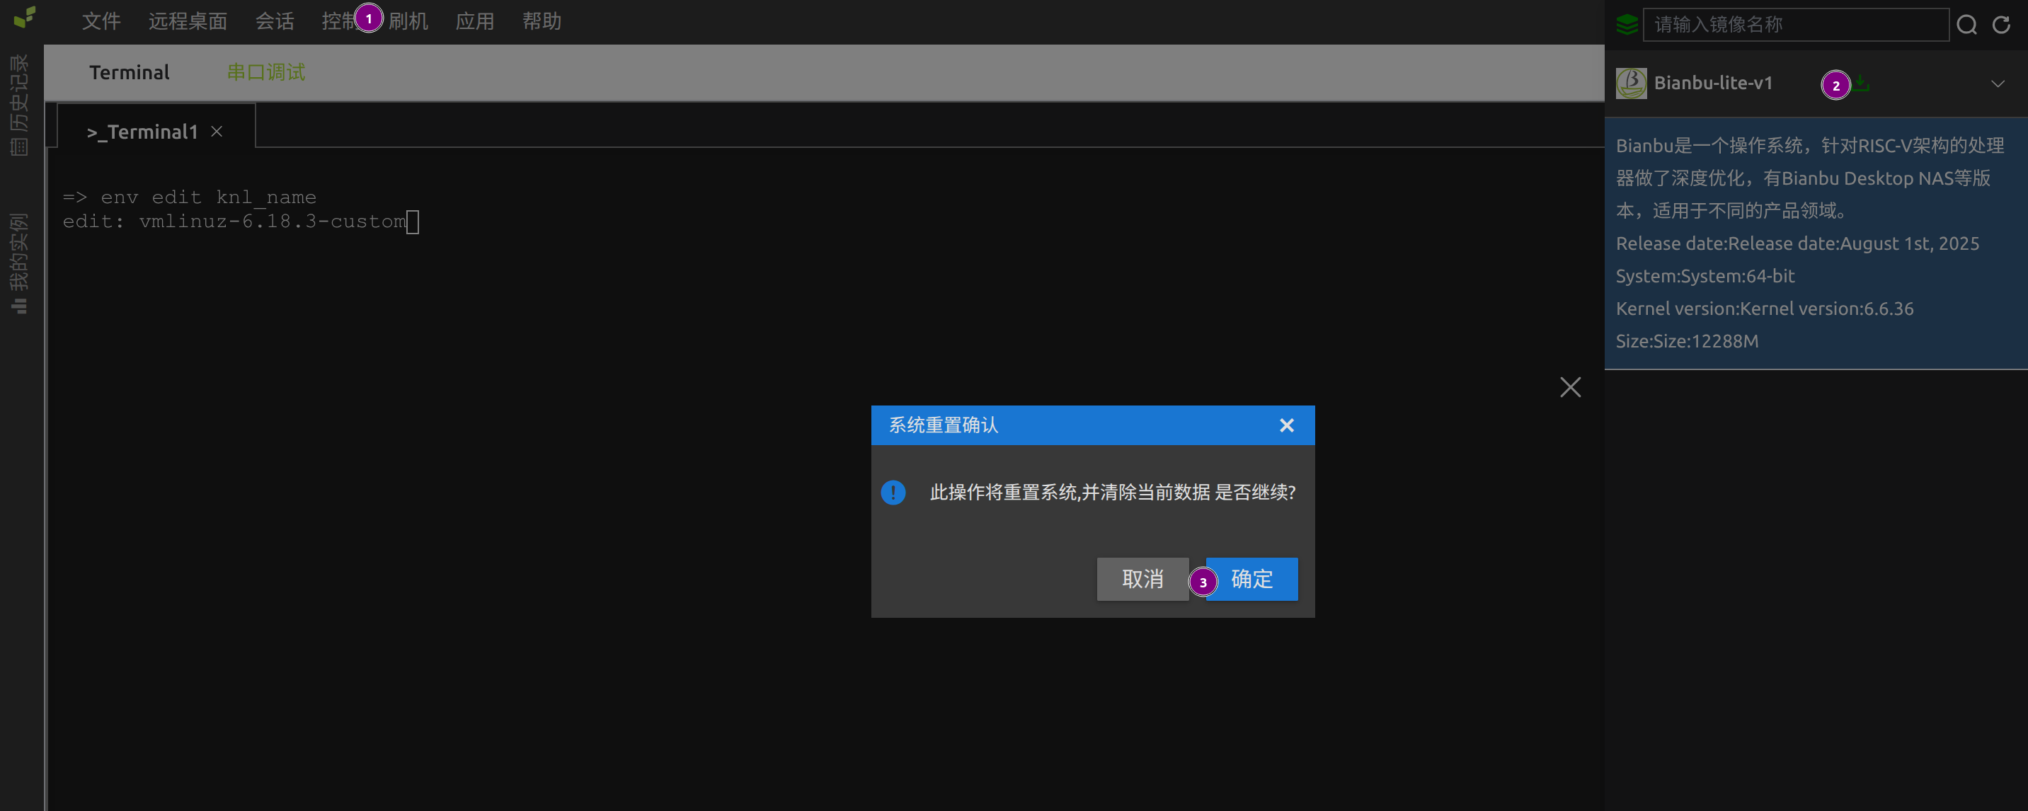Click the download icon next to Bianbu-lite-v1
Image resolution: width=2028 pixels, height=811 pixels.
[x=1861, y=83]
